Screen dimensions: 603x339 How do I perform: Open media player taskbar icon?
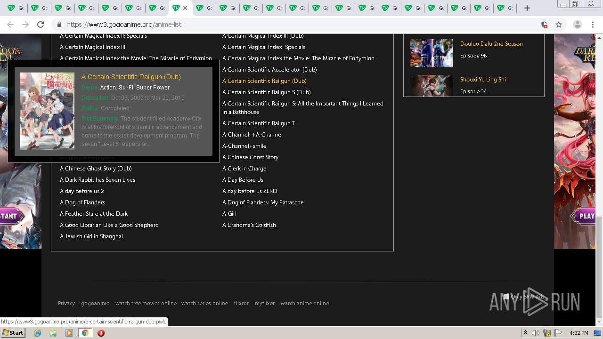coord(69,333)
